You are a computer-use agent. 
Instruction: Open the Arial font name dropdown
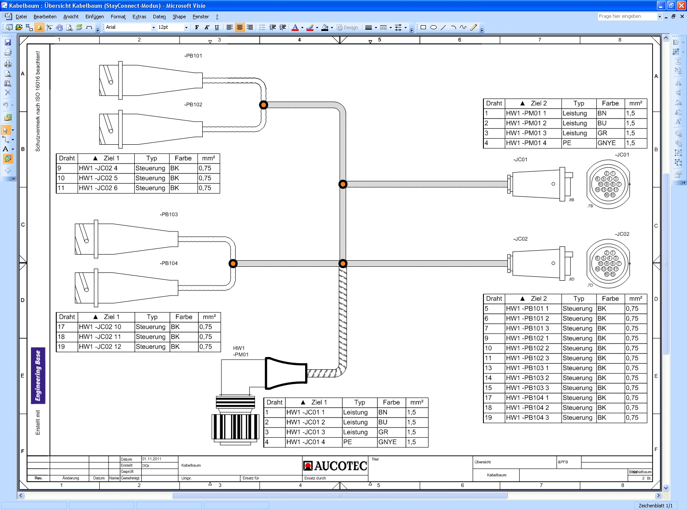(153, 27)
